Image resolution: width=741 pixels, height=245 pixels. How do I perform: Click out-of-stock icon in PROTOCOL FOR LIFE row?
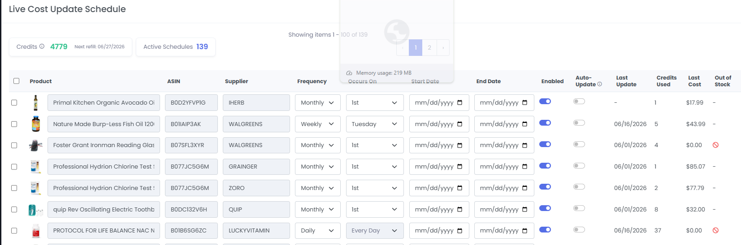715,230
